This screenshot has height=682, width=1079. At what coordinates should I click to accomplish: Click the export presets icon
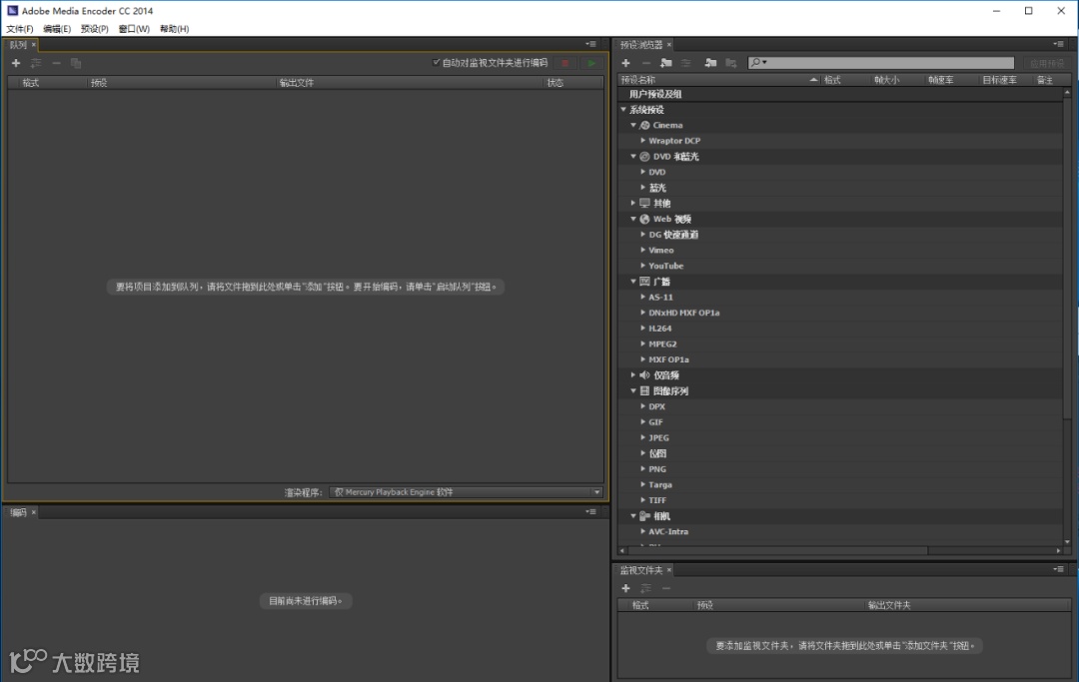(x=731, y=63)
